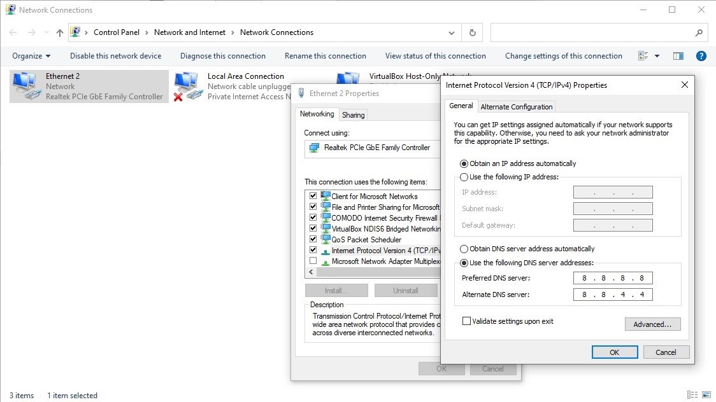Open the Organize dropdown menu
Image resolution: width=716 pixels, height=402 pixels.
point(31,55)
